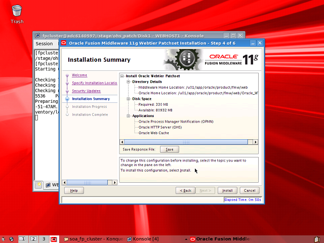Activate Oracle Fusion Middleware taskbar entry
The height and width of the screenshot is (243, 324).
pyautogui.click(x=221, y=239)
